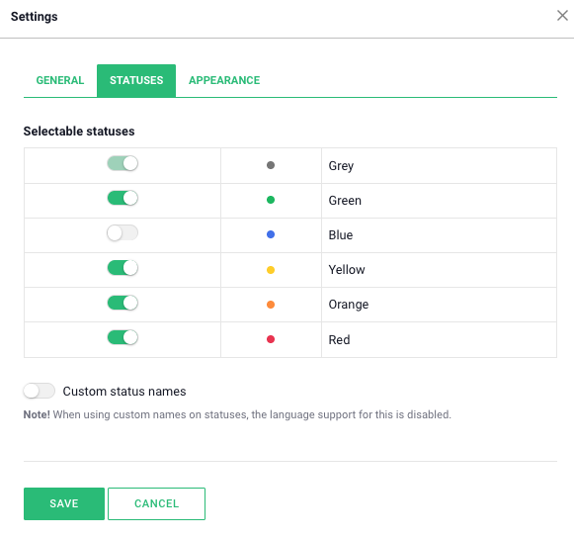Disable the Green status toggle
Viewport: 574px width, 538px height.
point(123,198)
